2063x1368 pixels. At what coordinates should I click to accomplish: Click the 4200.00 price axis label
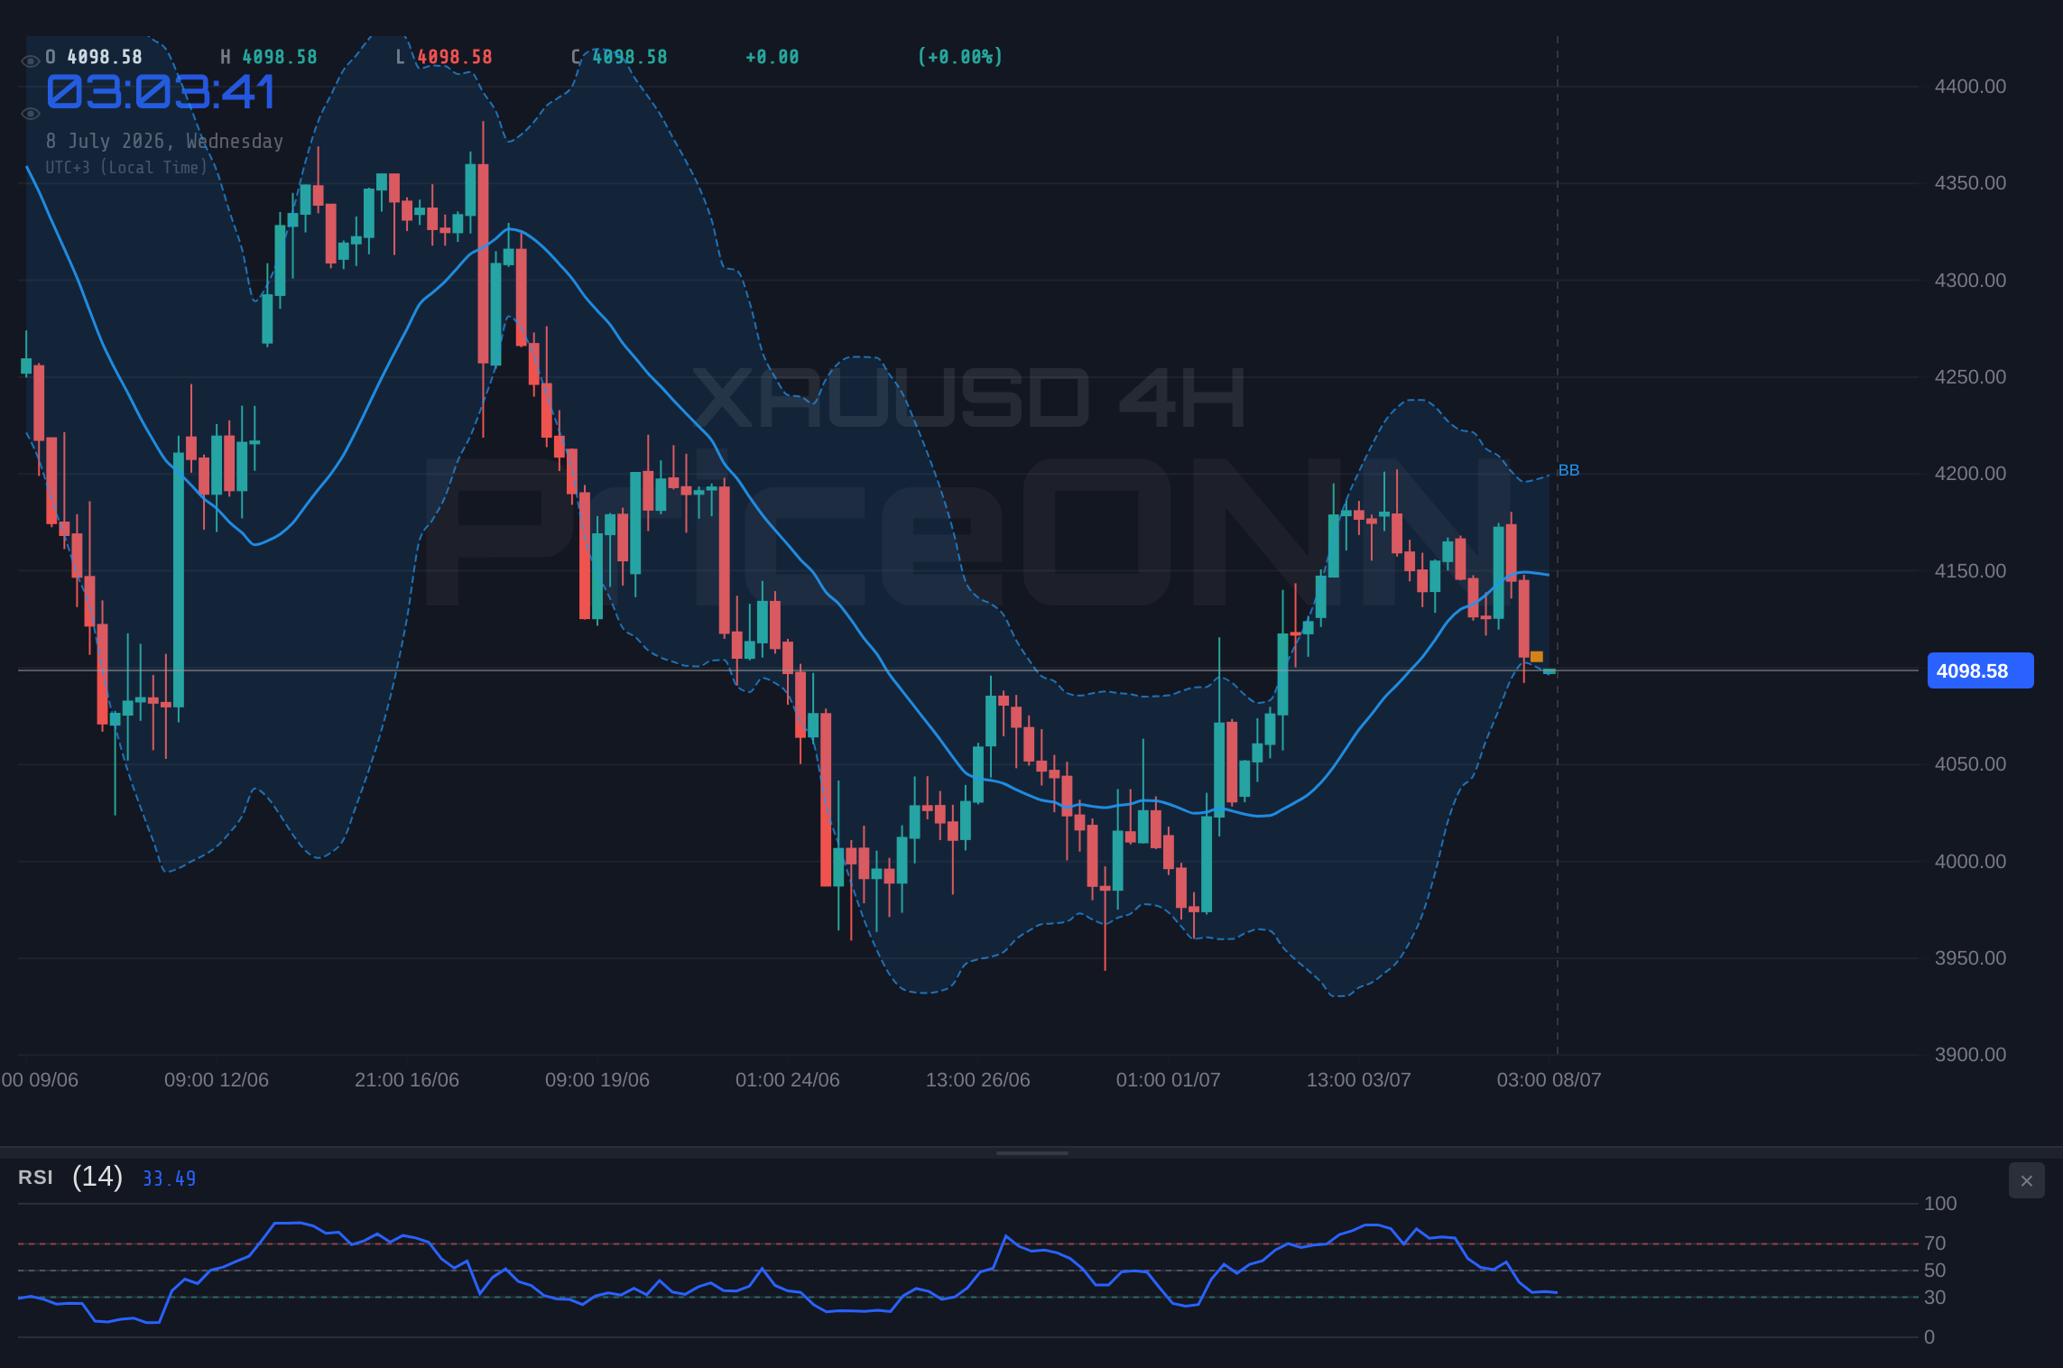(x=1970, y=474)
